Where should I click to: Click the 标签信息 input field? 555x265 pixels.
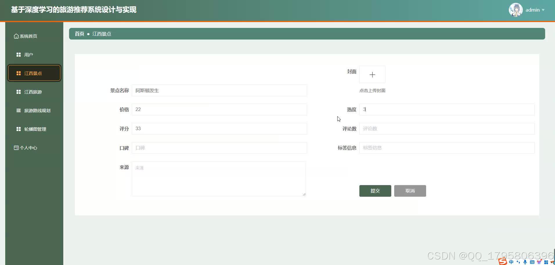coord(447,148)
